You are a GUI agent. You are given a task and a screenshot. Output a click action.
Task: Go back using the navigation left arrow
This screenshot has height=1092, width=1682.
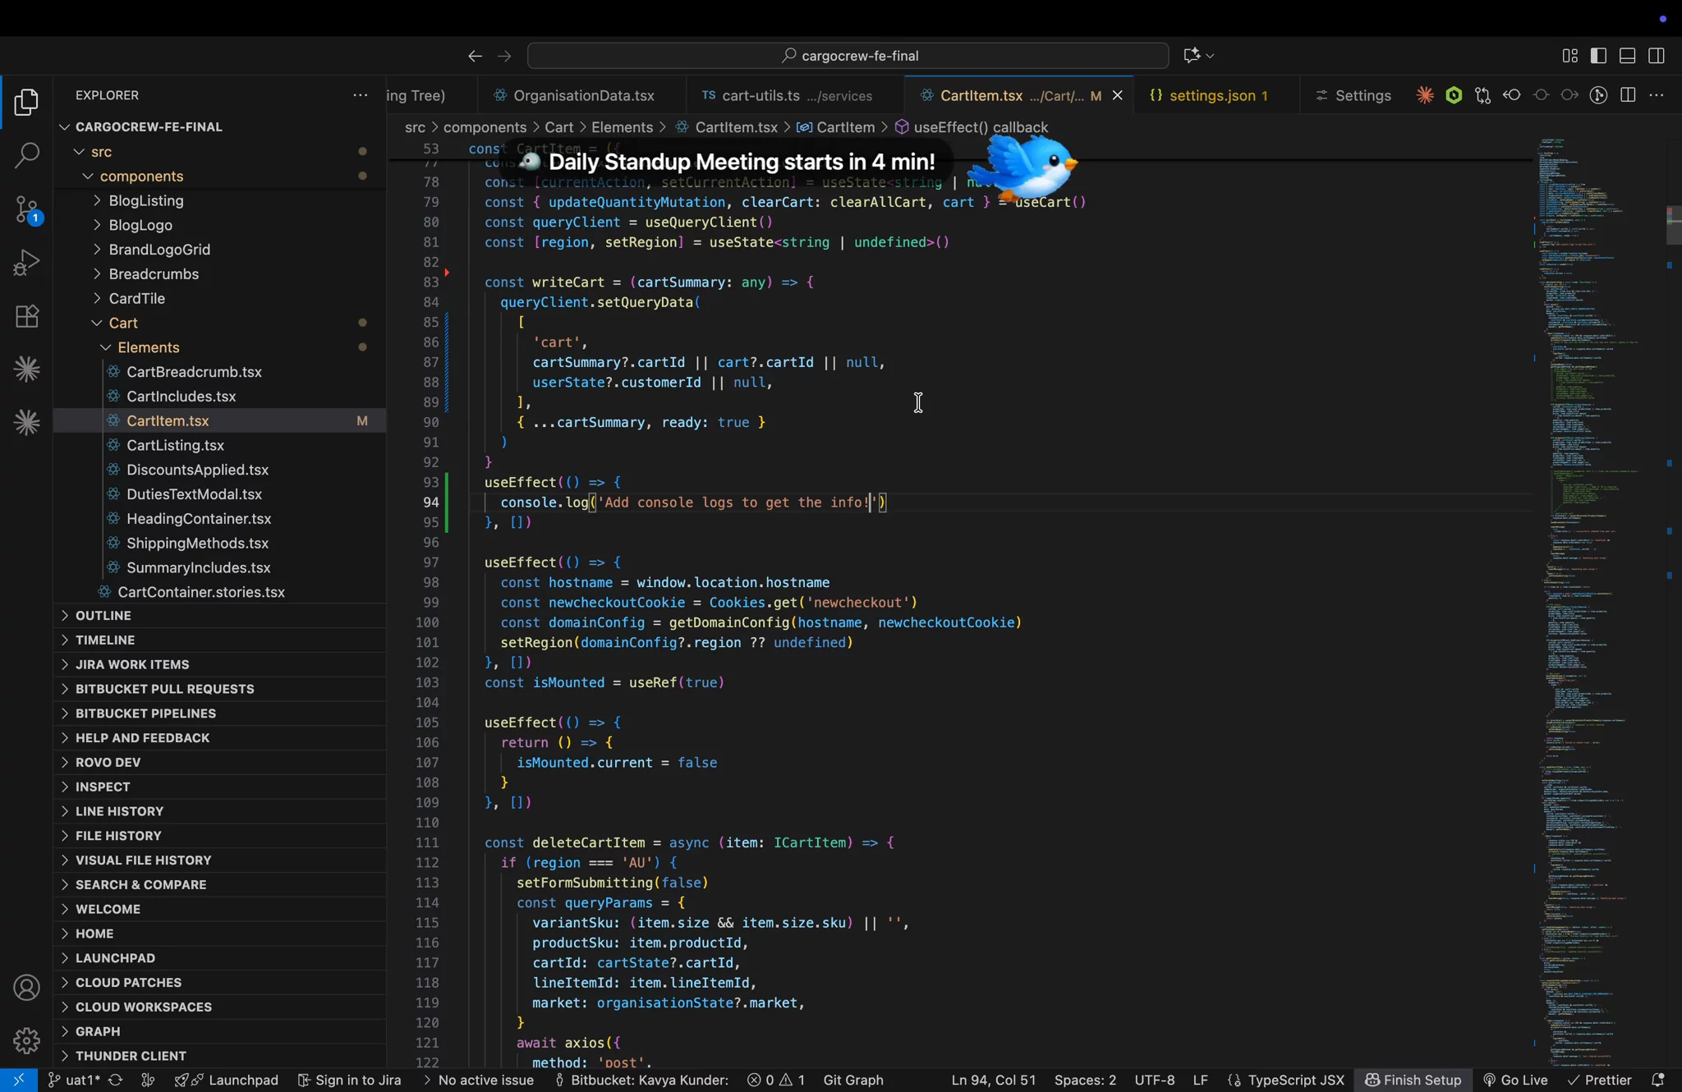point(475,56)
